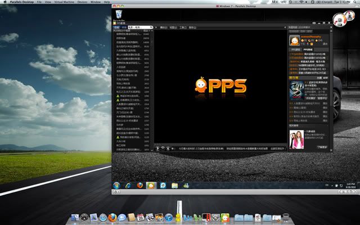
Task: Click the recommended video thumbnail with two women
Action: (295, 139)
